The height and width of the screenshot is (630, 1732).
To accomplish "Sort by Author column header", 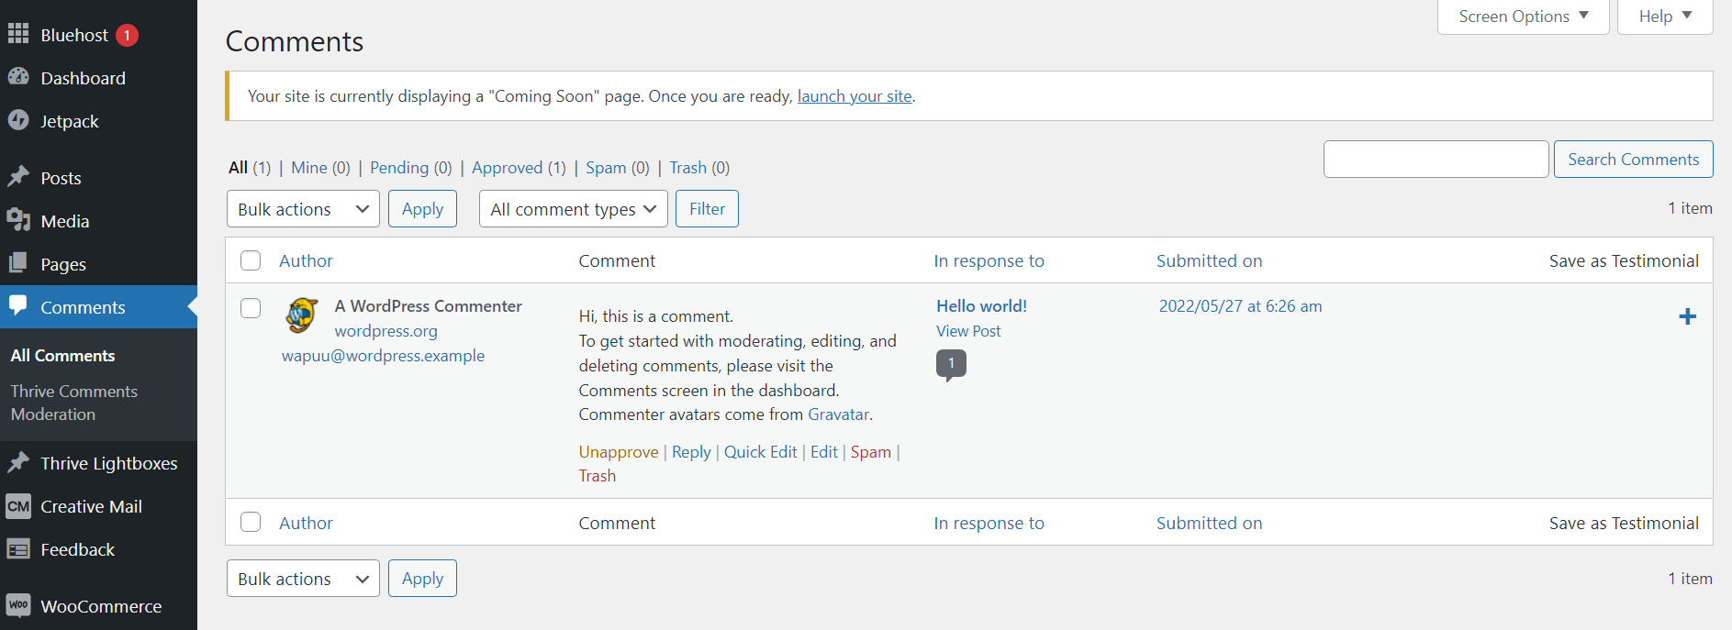I will point(306,260).
